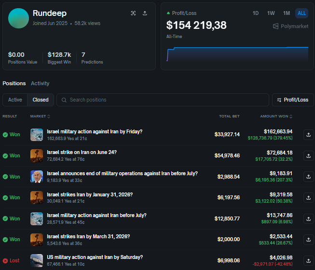Switch to Closed positions filter
The image size is (315, 270).
click(x=41, y=100)
